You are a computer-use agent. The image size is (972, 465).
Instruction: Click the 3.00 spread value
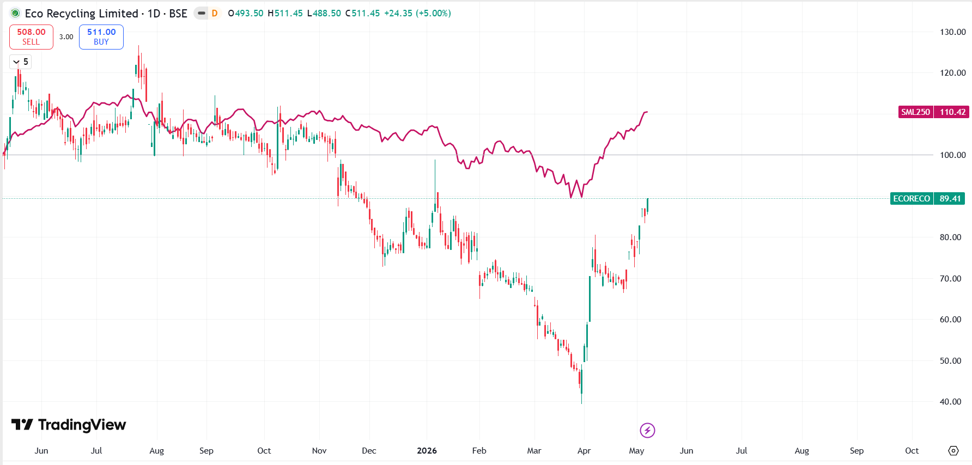pos(66,37)
